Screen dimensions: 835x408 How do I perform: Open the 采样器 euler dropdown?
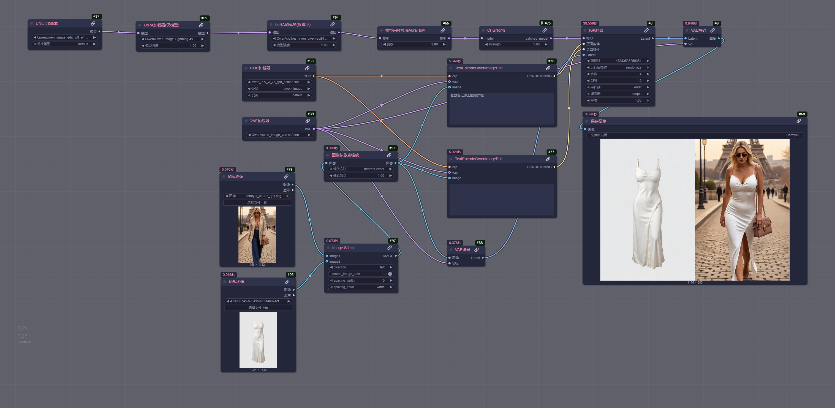point(618,88)
